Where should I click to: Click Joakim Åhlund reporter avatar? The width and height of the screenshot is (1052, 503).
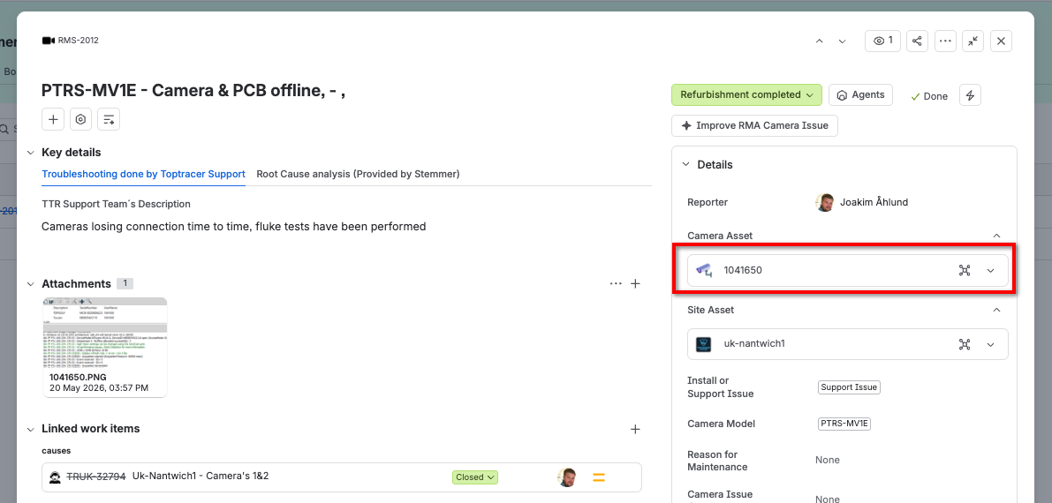[x=825, y=203]
